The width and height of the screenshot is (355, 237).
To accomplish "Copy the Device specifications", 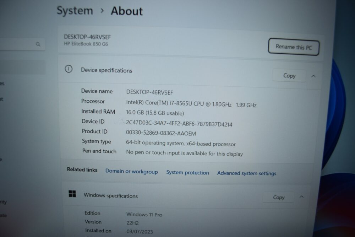I will (289, 75).
